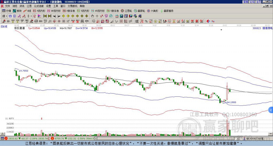This screenshot has width=273, height=146.
Task: Click the yin-yang icon
Action: (208, 21)
